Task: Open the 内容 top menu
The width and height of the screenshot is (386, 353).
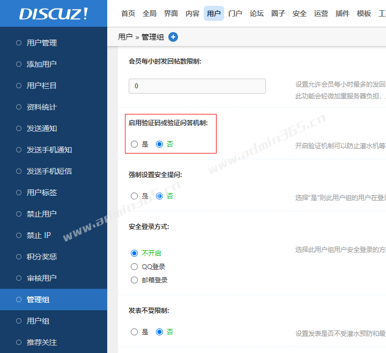Action: (192, 13)
